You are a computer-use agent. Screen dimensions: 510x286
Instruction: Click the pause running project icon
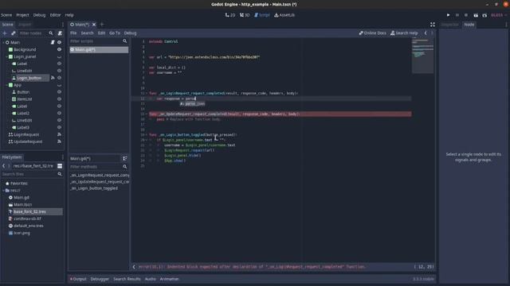(x=457, y=15)
